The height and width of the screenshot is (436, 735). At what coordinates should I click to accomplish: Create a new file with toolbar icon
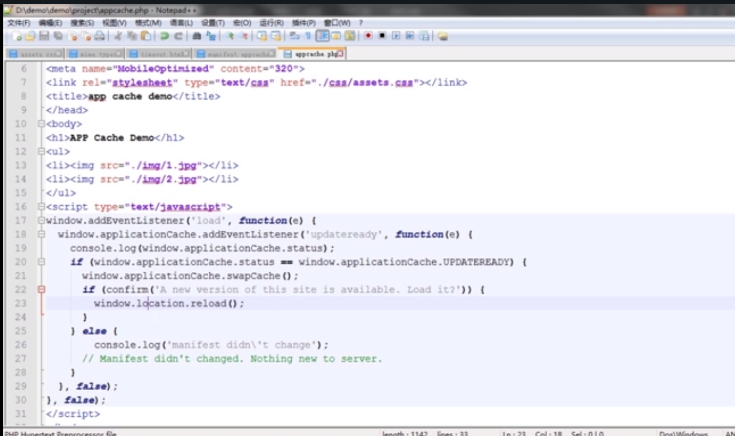point(17,36)
